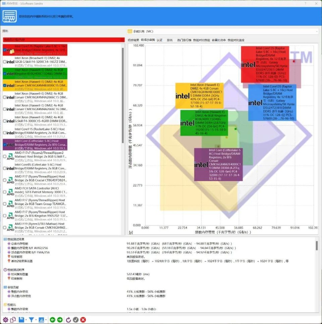Click the purple diamond icon beside 总体内存性能
Image resolution: width=322 pixels, height=324 pixels.
(9, 244)
